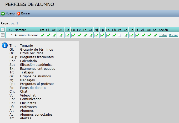Toggle Gr checkbox for Alumno General
179x123 pixels.
pyautogui.click(x=91, y=35)
